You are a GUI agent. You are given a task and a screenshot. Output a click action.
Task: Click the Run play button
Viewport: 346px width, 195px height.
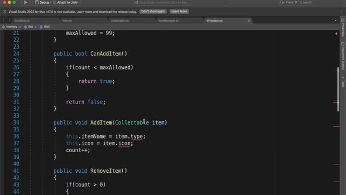coord(25,2)
